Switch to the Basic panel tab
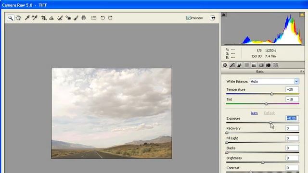308x173 pixels. [225, 65]
